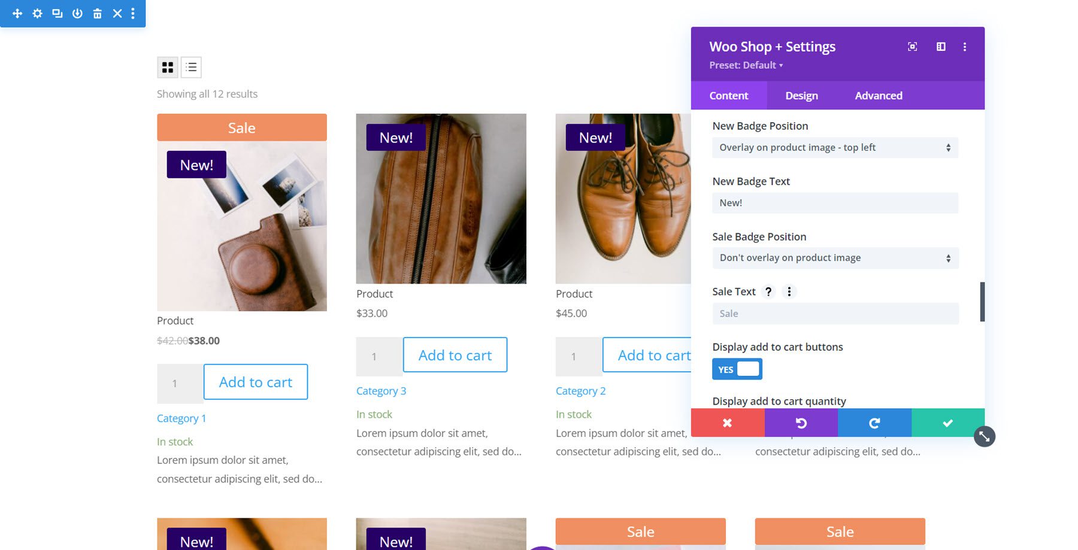Switch to the Advanced tab
Image resolution: width=1078 pixels, height=550 pixels.
point(878,95)
